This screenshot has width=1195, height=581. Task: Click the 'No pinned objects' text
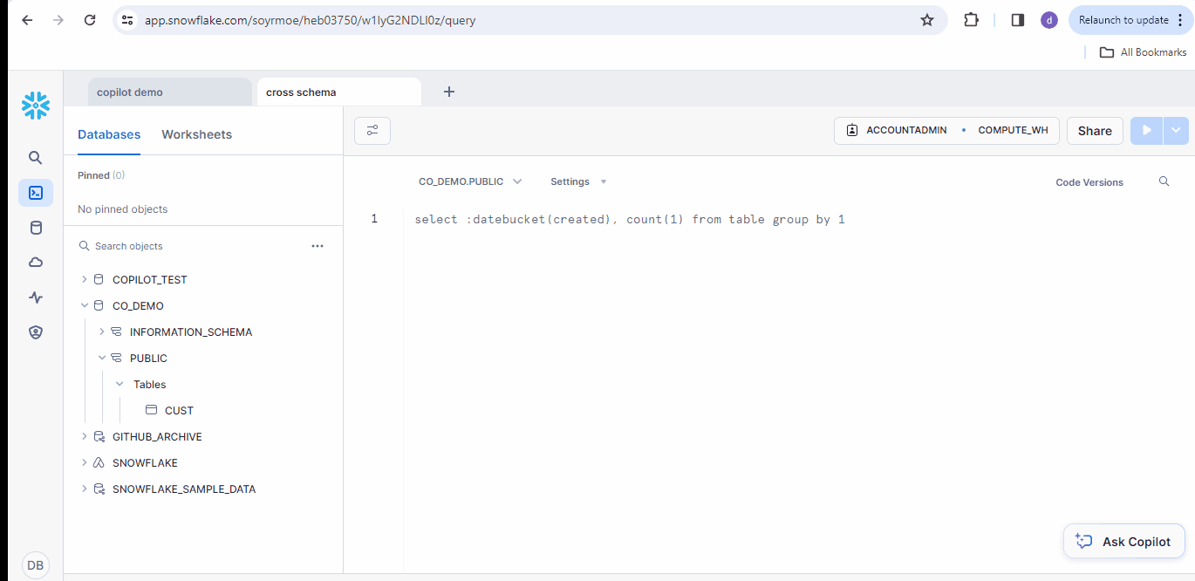pyautogui.click(x=122, y=209)
